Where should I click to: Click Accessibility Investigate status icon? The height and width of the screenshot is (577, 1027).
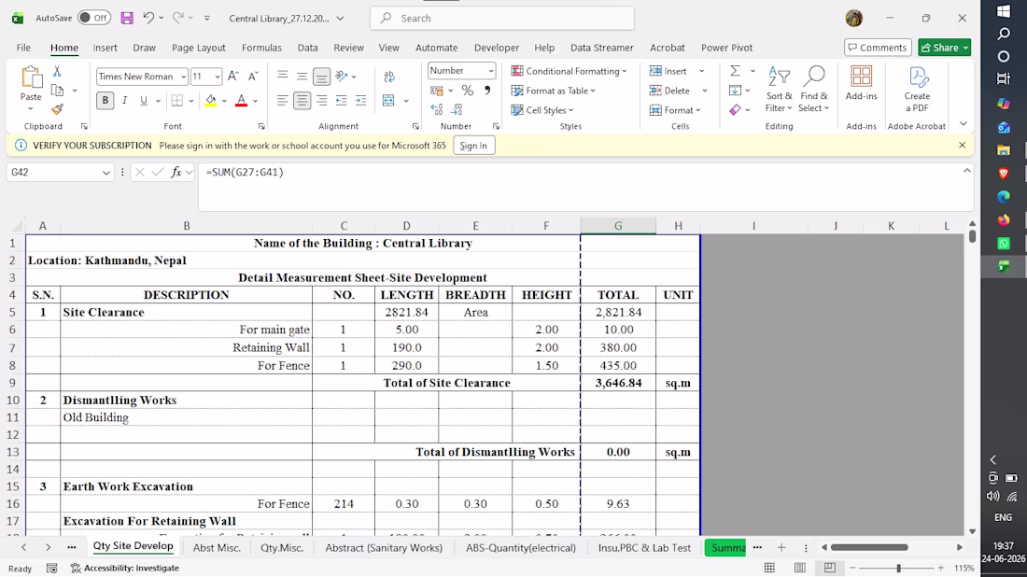(x=124, y=568)
